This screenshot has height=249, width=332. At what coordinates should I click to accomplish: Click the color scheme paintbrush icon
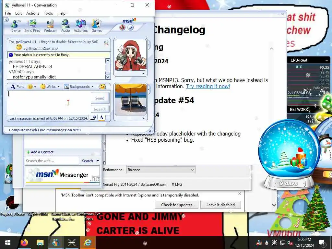click(x=131, y=28)
